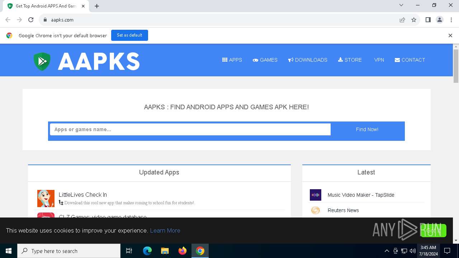This screenshot has height=258, width=459.
Task: Click the Chrome taskbar icon
Action: coord(200,251)
